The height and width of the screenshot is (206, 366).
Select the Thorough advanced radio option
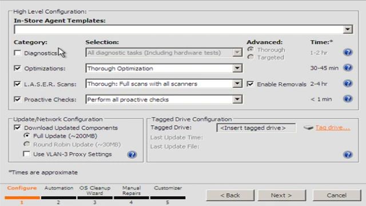[x=250, y=50]
